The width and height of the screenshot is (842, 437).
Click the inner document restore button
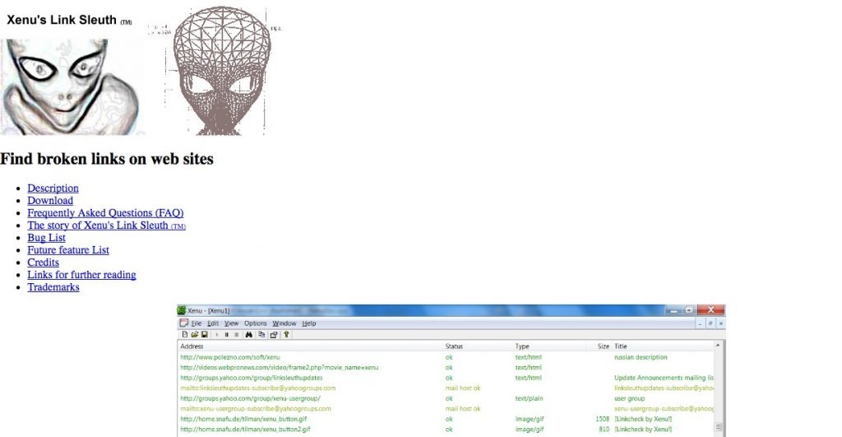click(710, 323)
